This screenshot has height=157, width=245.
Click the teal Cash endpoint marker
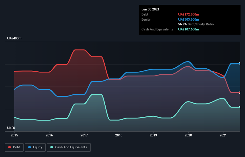(x=240, y=107)
